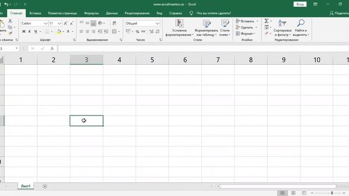Image resolution: width=349 pixels, height=196 pixels.
Task: Switch to the Вид tab
Action: click(x=159, y=13)
